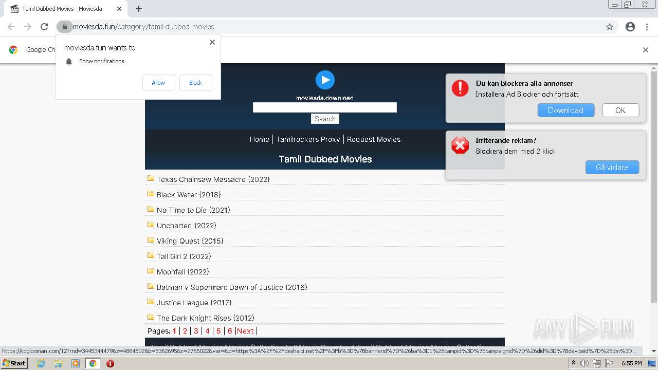
Task: Click folder icon beside Uncharted (2022)
Action: tap(151, 225)
